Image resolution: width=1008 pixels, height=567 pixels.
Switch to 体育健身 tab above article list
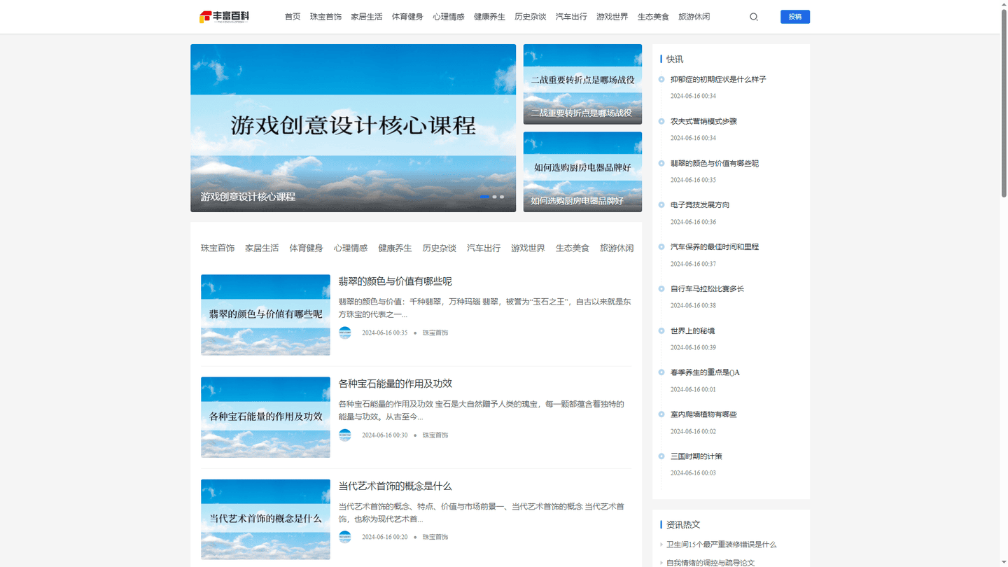[307, 248]
